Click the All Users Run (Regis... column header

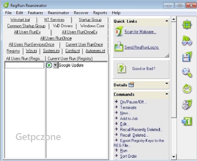coord(25,58)
